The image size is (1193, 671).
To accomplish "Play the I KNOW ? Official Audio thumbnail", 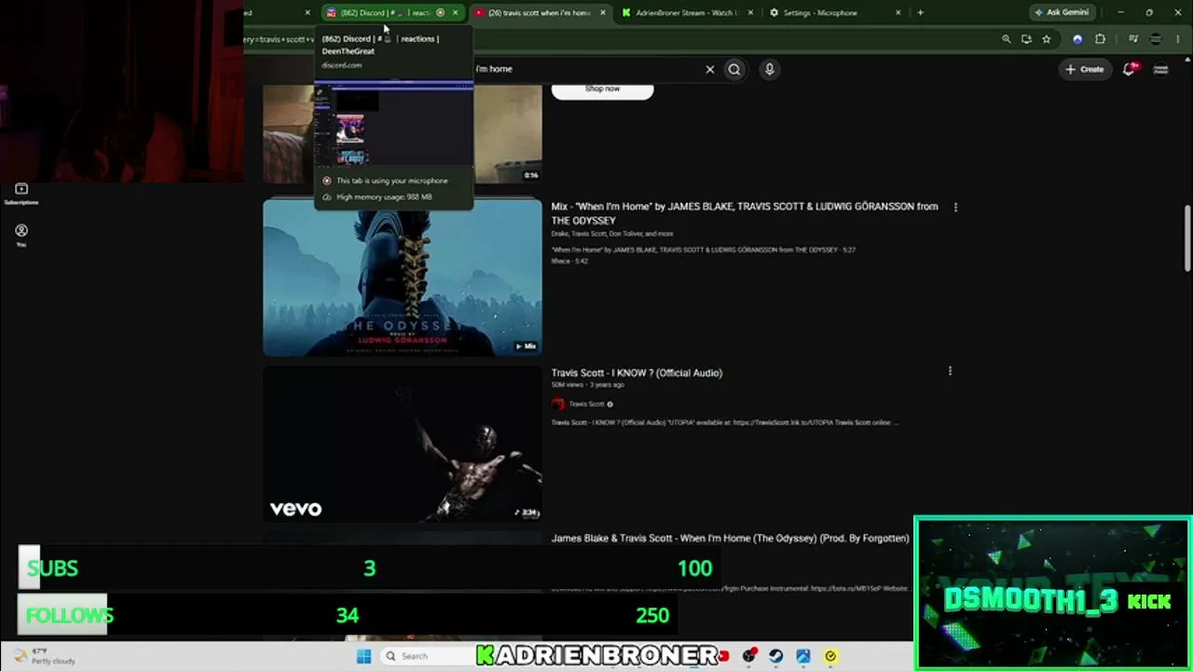I will [x=402, y=444].
